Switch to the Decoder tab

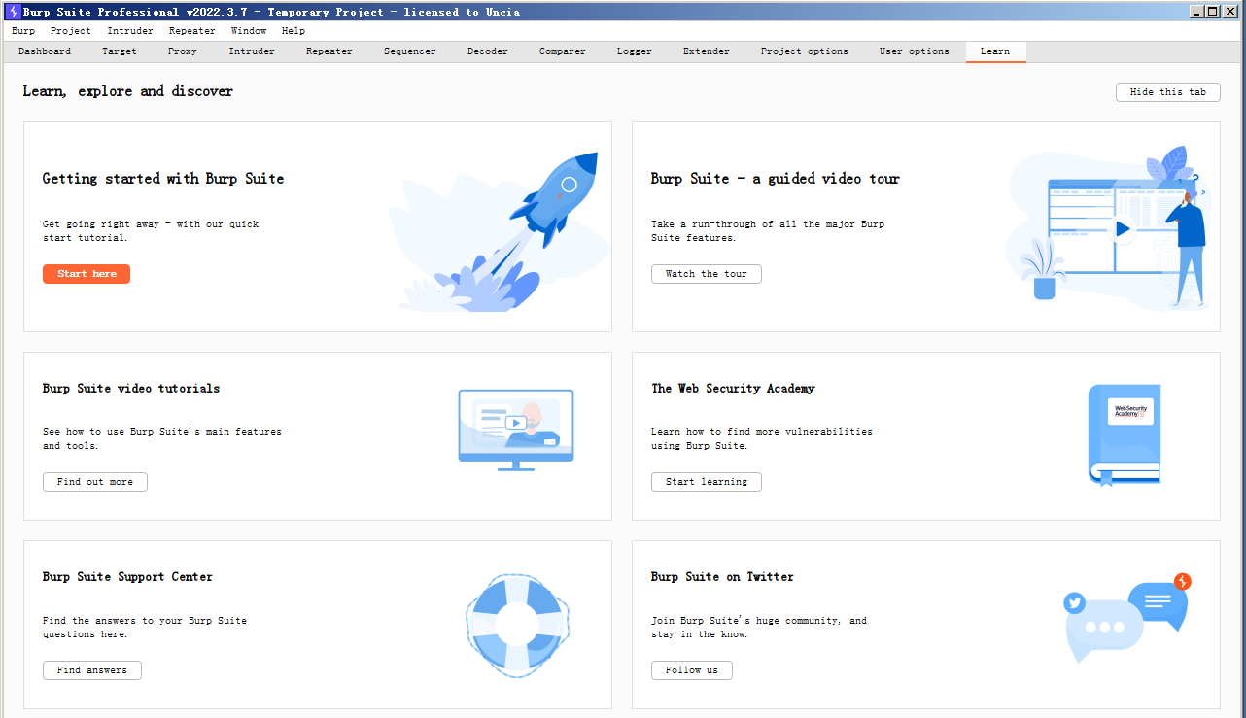[x=488, y=51]
